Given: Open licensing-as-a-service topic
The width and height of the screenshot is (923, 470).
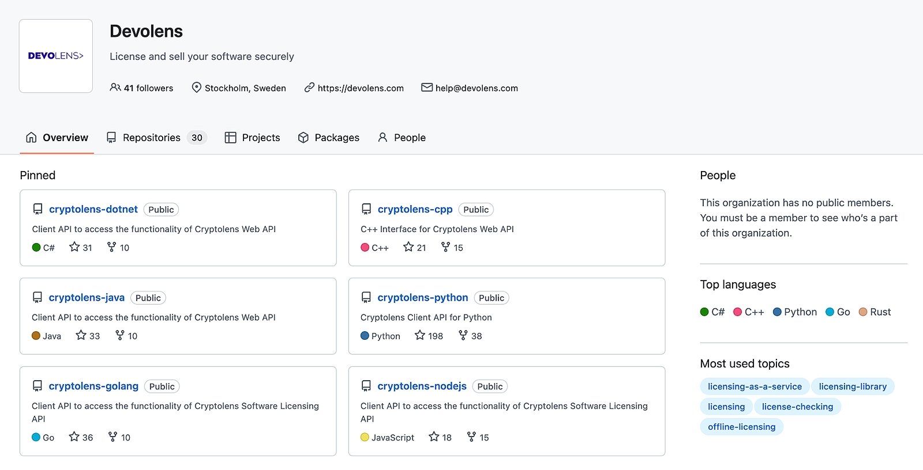Looking at the screenshot, I should [755, 386].
